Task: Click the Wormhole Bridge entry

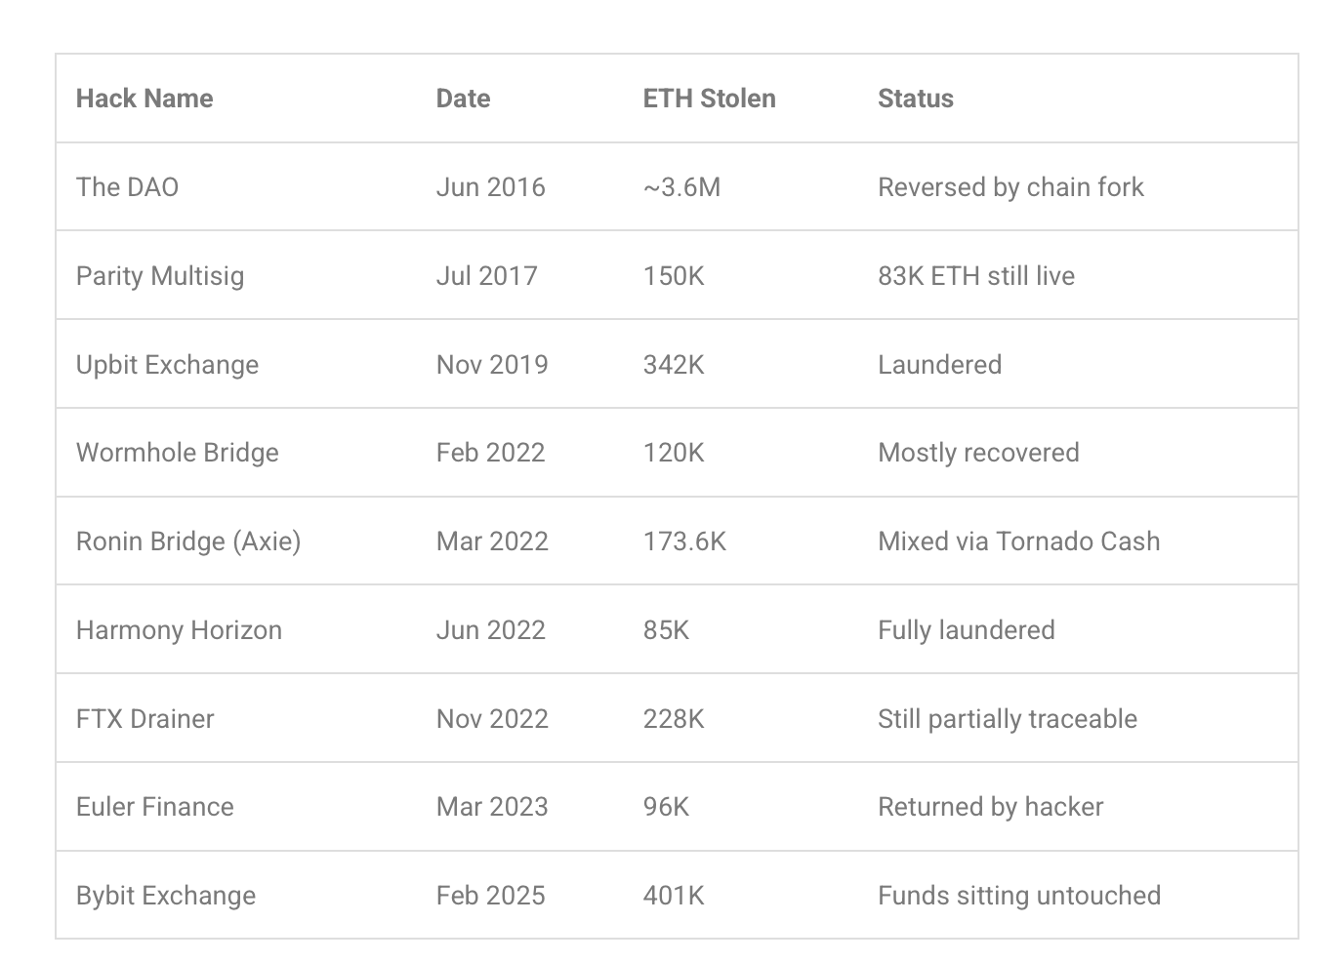Action: coord(177,453)
